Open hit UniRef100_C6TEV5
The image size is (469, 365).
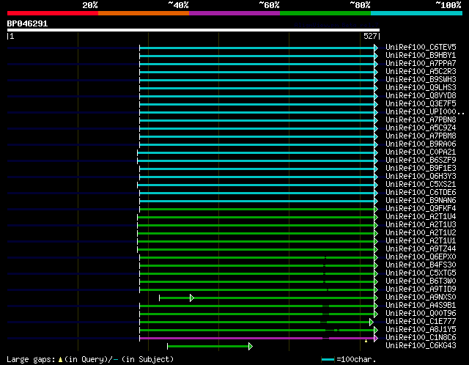point(421,47)
